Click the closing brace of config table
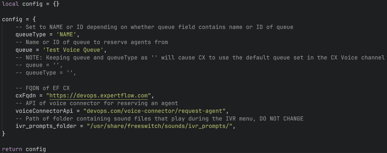387x153 pixels. point(4,133)
